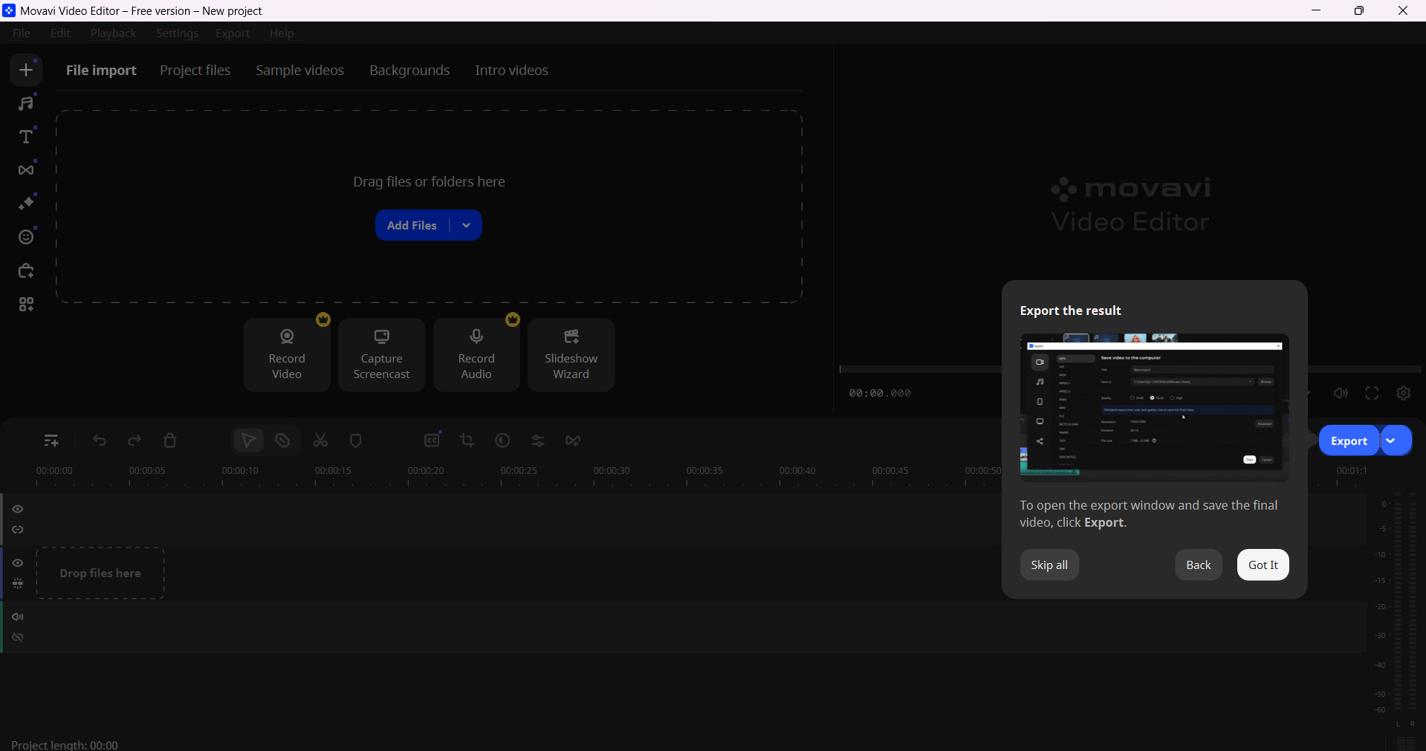Open the More tools grid icon
Screen dimensions: 1426x751
(x=26, y=305)
